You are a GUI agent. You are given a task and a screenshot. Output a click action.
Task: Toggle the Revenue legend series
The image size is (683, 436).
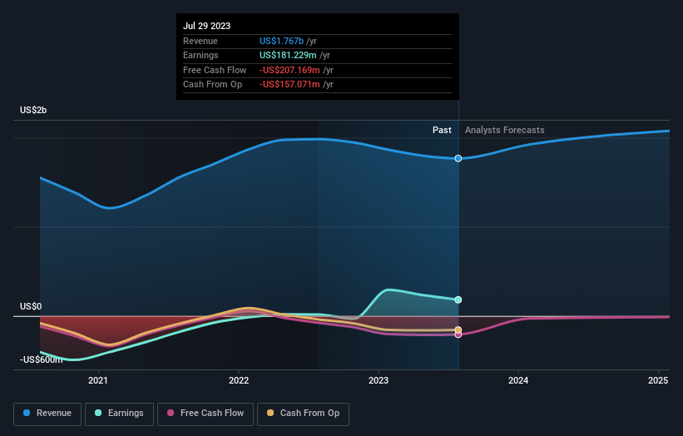tap(47, 414)
